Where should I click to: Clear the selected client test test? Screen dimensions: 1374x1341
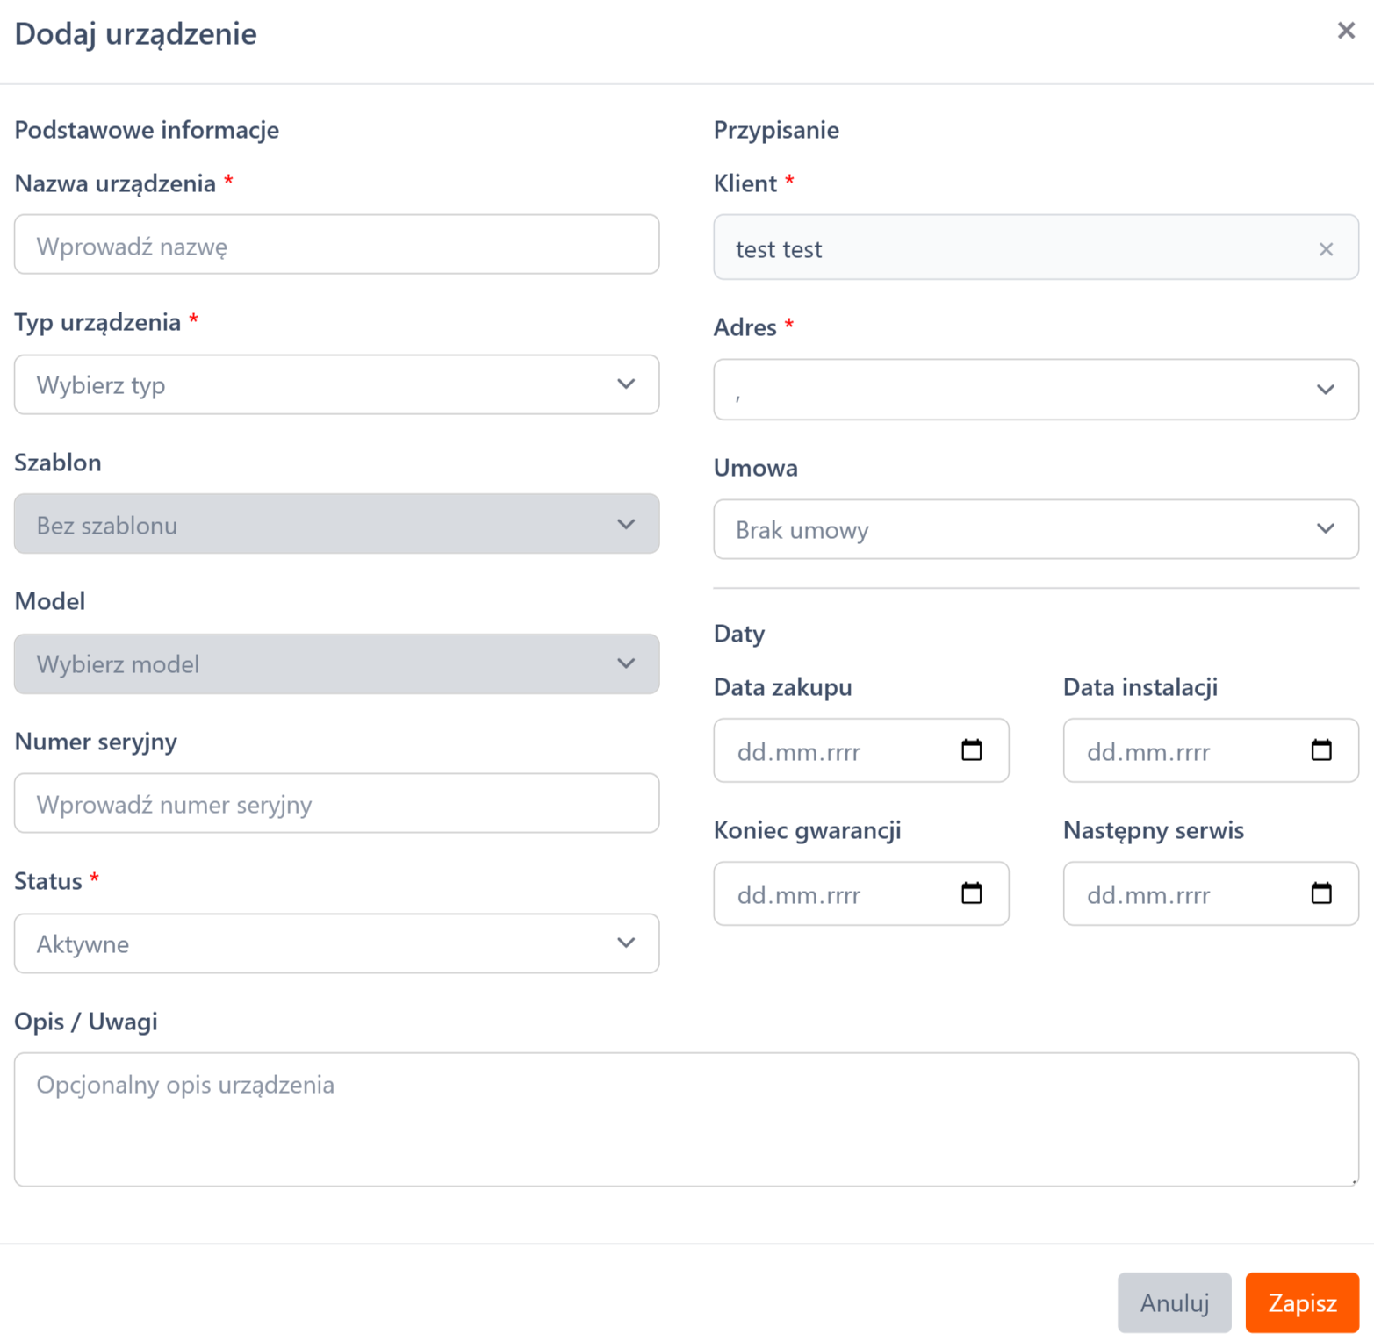[1326, 249]
